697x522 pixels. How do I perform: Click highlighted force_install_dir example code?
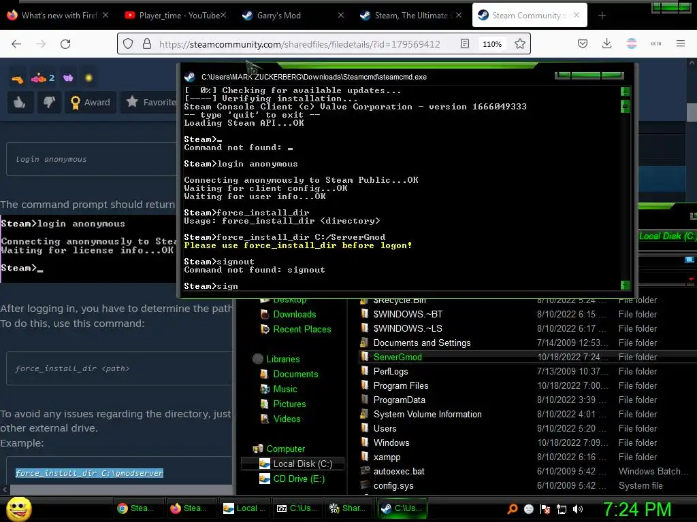pyautogui.click(x=89, y=473)
